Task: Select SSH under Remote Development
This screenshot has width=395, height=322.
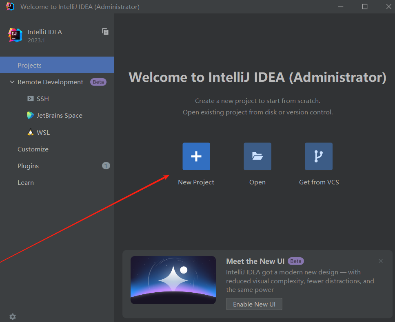Action: point(43,99)
